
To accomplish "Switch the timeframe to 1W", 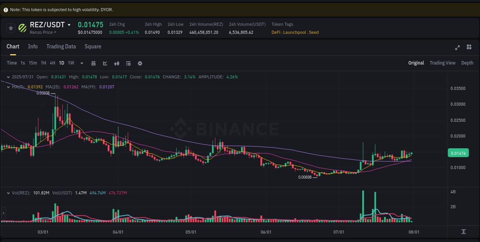I will tap(71, 63).
